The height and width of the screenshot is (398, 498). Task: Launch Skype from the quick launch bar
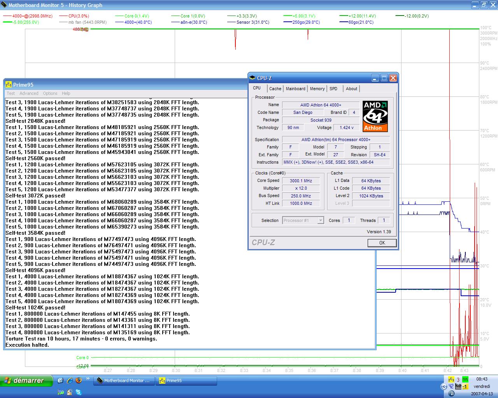79,392
